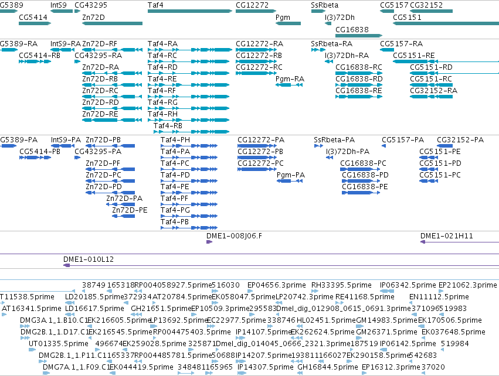
Task: Click the CG5157-RA transcript label
Action: click(401, 44)
